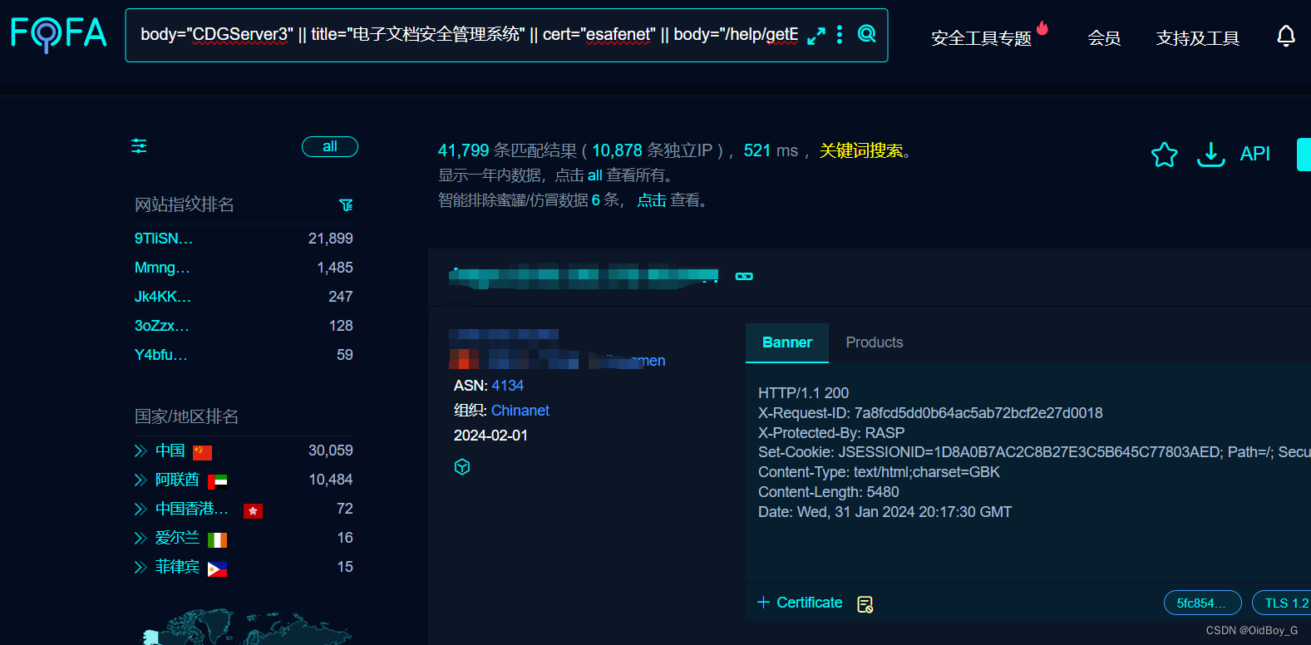The width and height of the screenshot is (1311, 645).
Task: Switch to the Products tab
Action: point(875,342)
